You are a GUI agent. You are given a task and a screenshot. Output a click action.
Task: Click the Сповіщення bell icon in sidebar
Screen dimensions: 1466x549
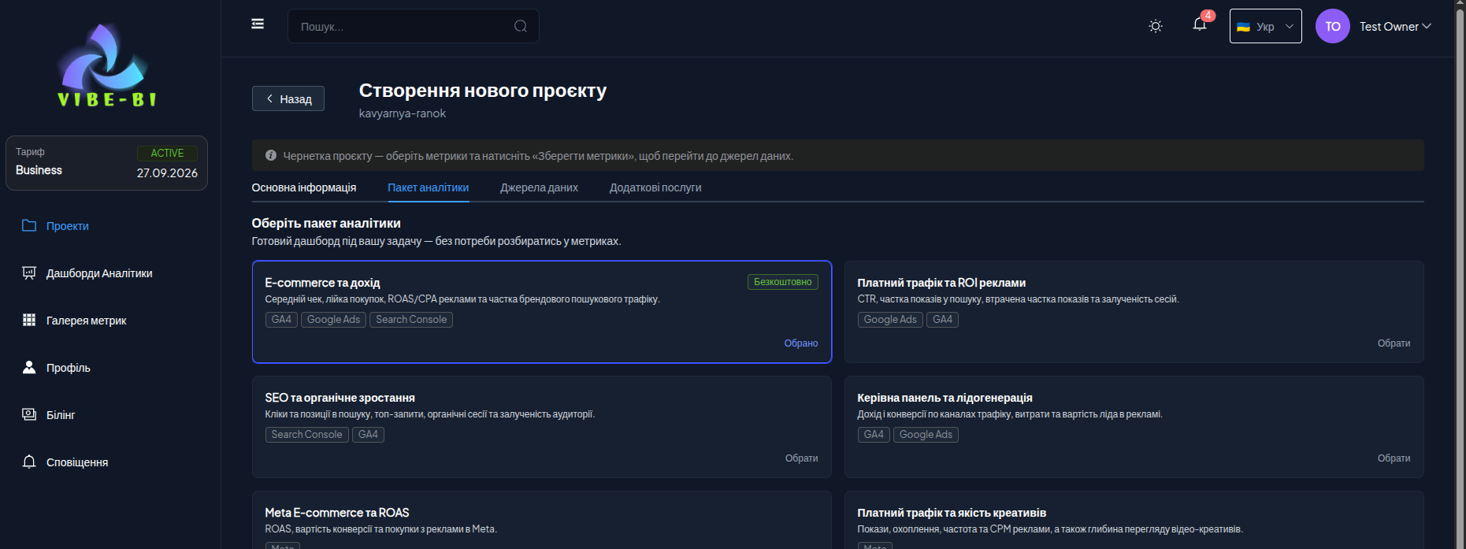point(29,462)
